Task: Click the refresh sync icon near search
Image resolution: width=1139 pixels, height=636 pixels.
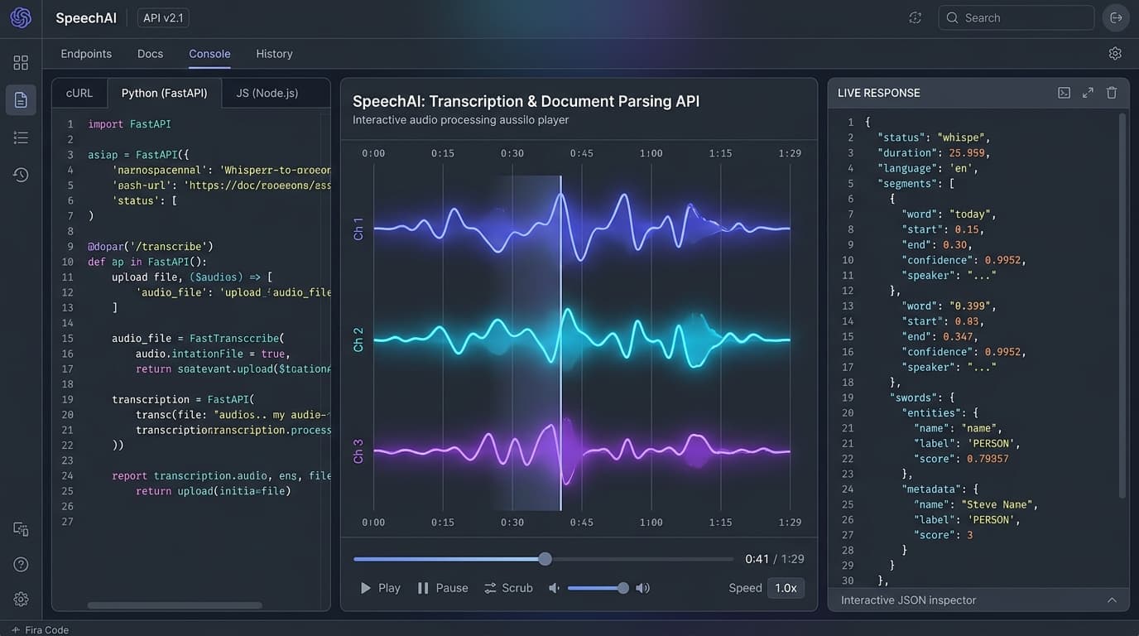Action: 915,17
